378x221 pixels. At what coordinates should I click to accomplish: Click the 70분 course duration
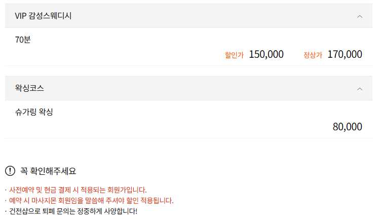coord(23,40)
